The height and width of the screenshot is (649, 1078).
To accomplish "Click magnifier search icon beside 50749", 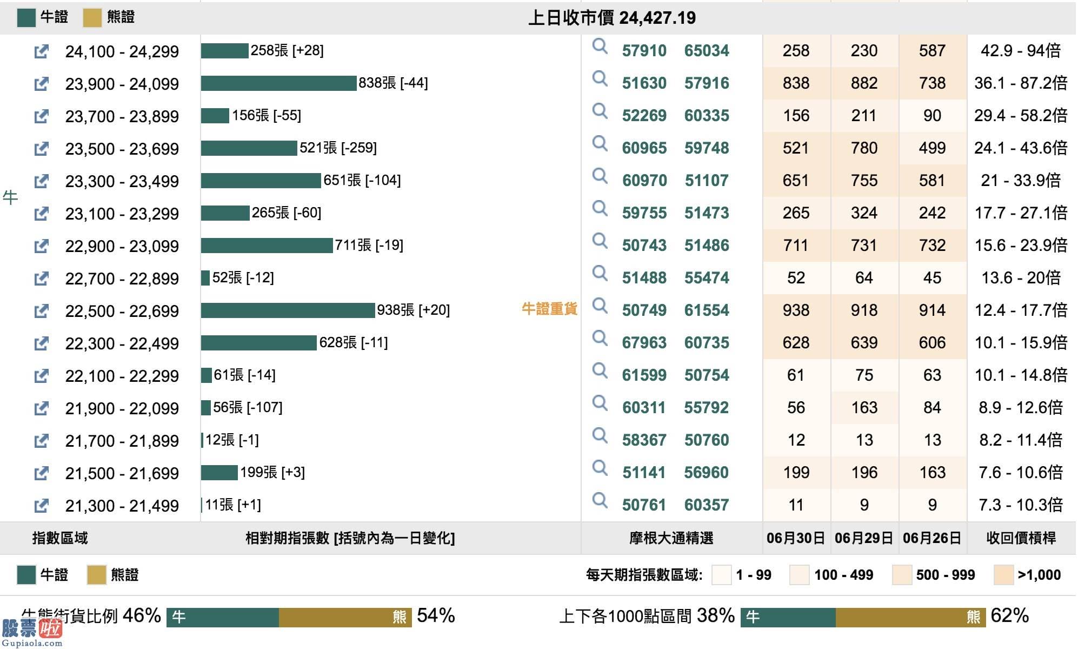I will [x=600, y=306].
